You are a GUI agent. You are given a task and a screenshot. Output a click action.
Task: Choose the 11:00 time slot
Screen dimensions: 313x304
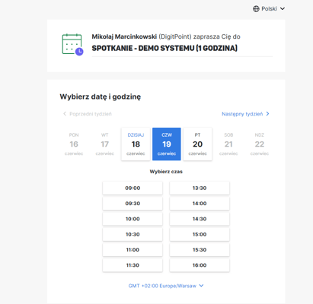(133, 250)
